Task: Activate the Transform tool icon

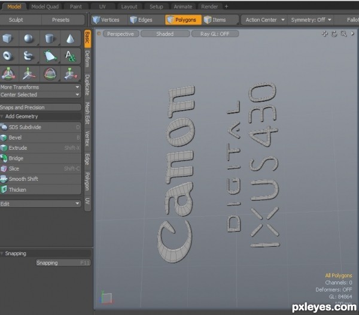Action: pos(8,74)
